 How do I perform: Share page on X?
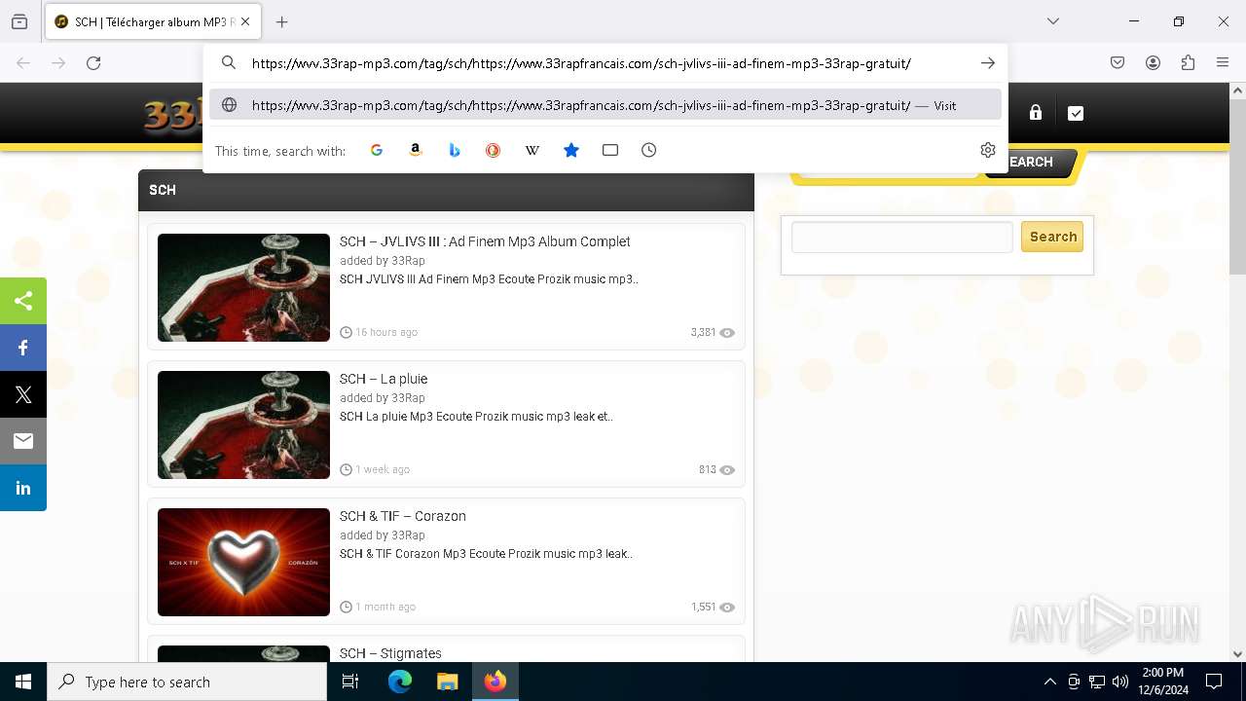tap(23, 394)
